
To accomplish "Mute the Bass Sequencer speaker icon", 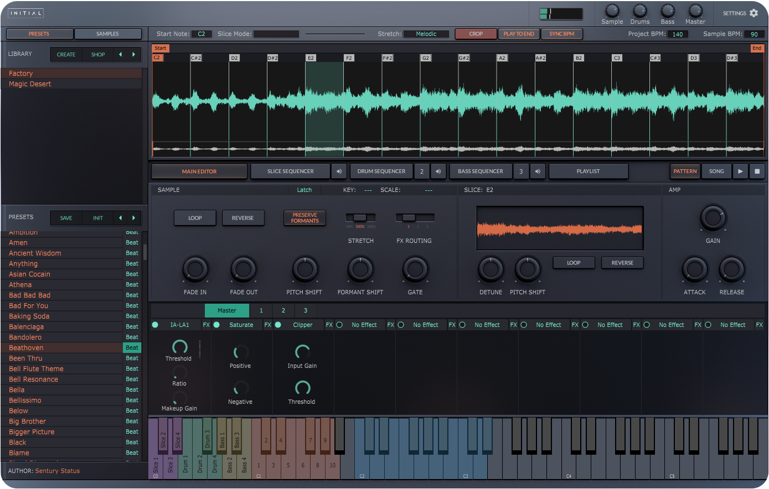I will coord(537,171).
